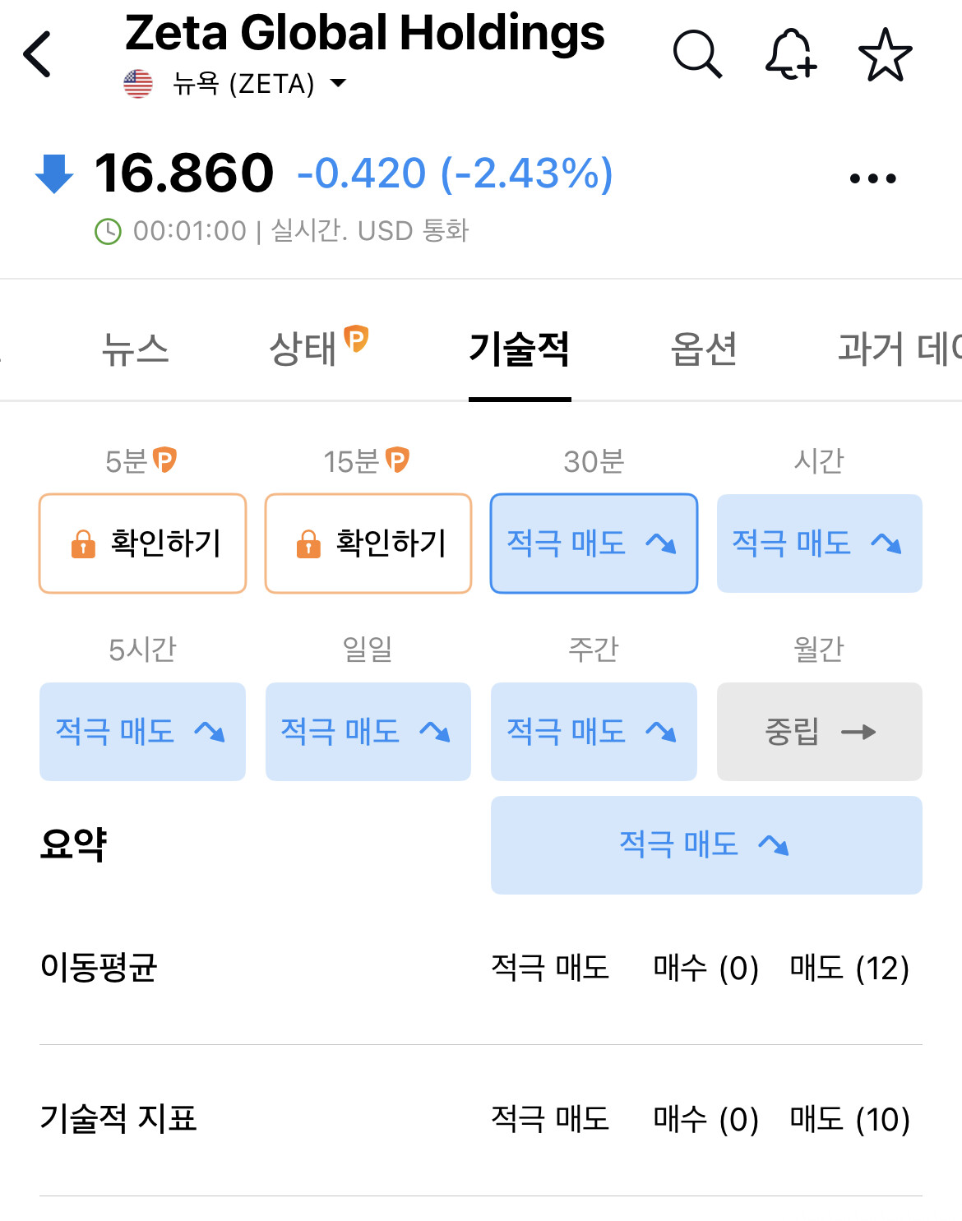Expand the 뉴욕 (ZETA) exchange dropdown
The height and width of the screenshot is (1221, 962).
pyautogui.click(x=259, y=84)
